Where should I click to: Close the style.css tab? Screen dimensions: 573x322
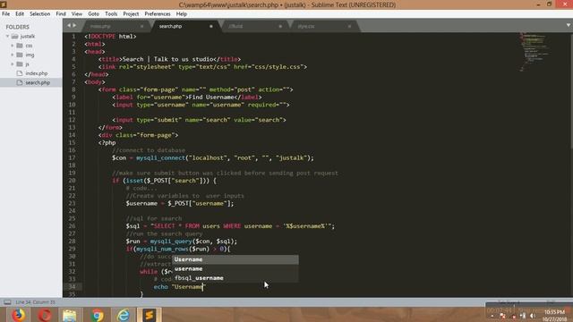tap(349, 26)
